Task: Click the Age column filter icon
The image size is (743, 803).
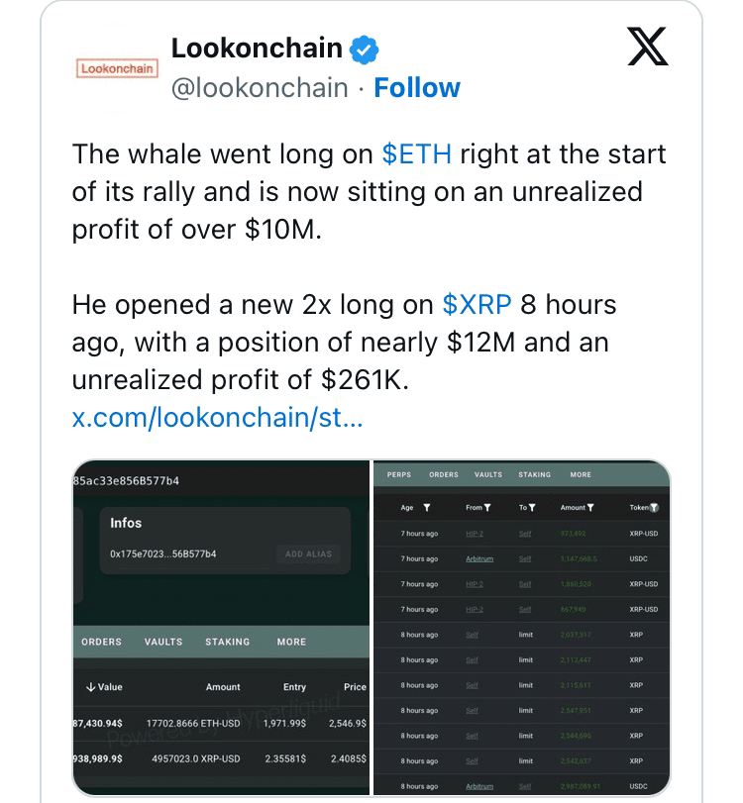Action: tap(426, 508)
